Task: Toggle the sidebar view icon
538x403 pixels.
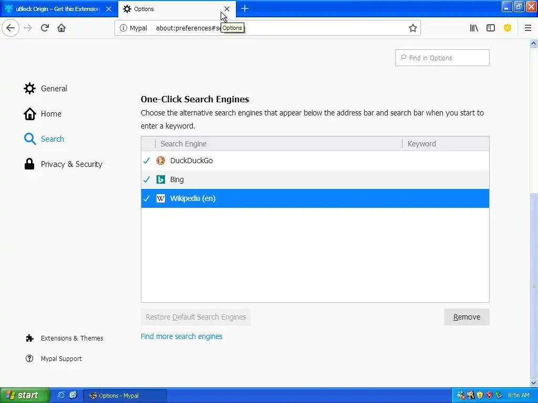Action: (491, 28)
